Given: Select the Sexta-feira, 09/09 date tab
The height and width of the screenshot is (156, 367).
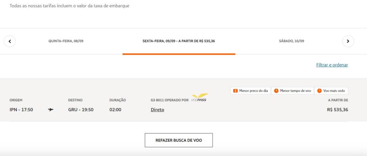Looking at the screenshot, I should [x=179, y=41].
